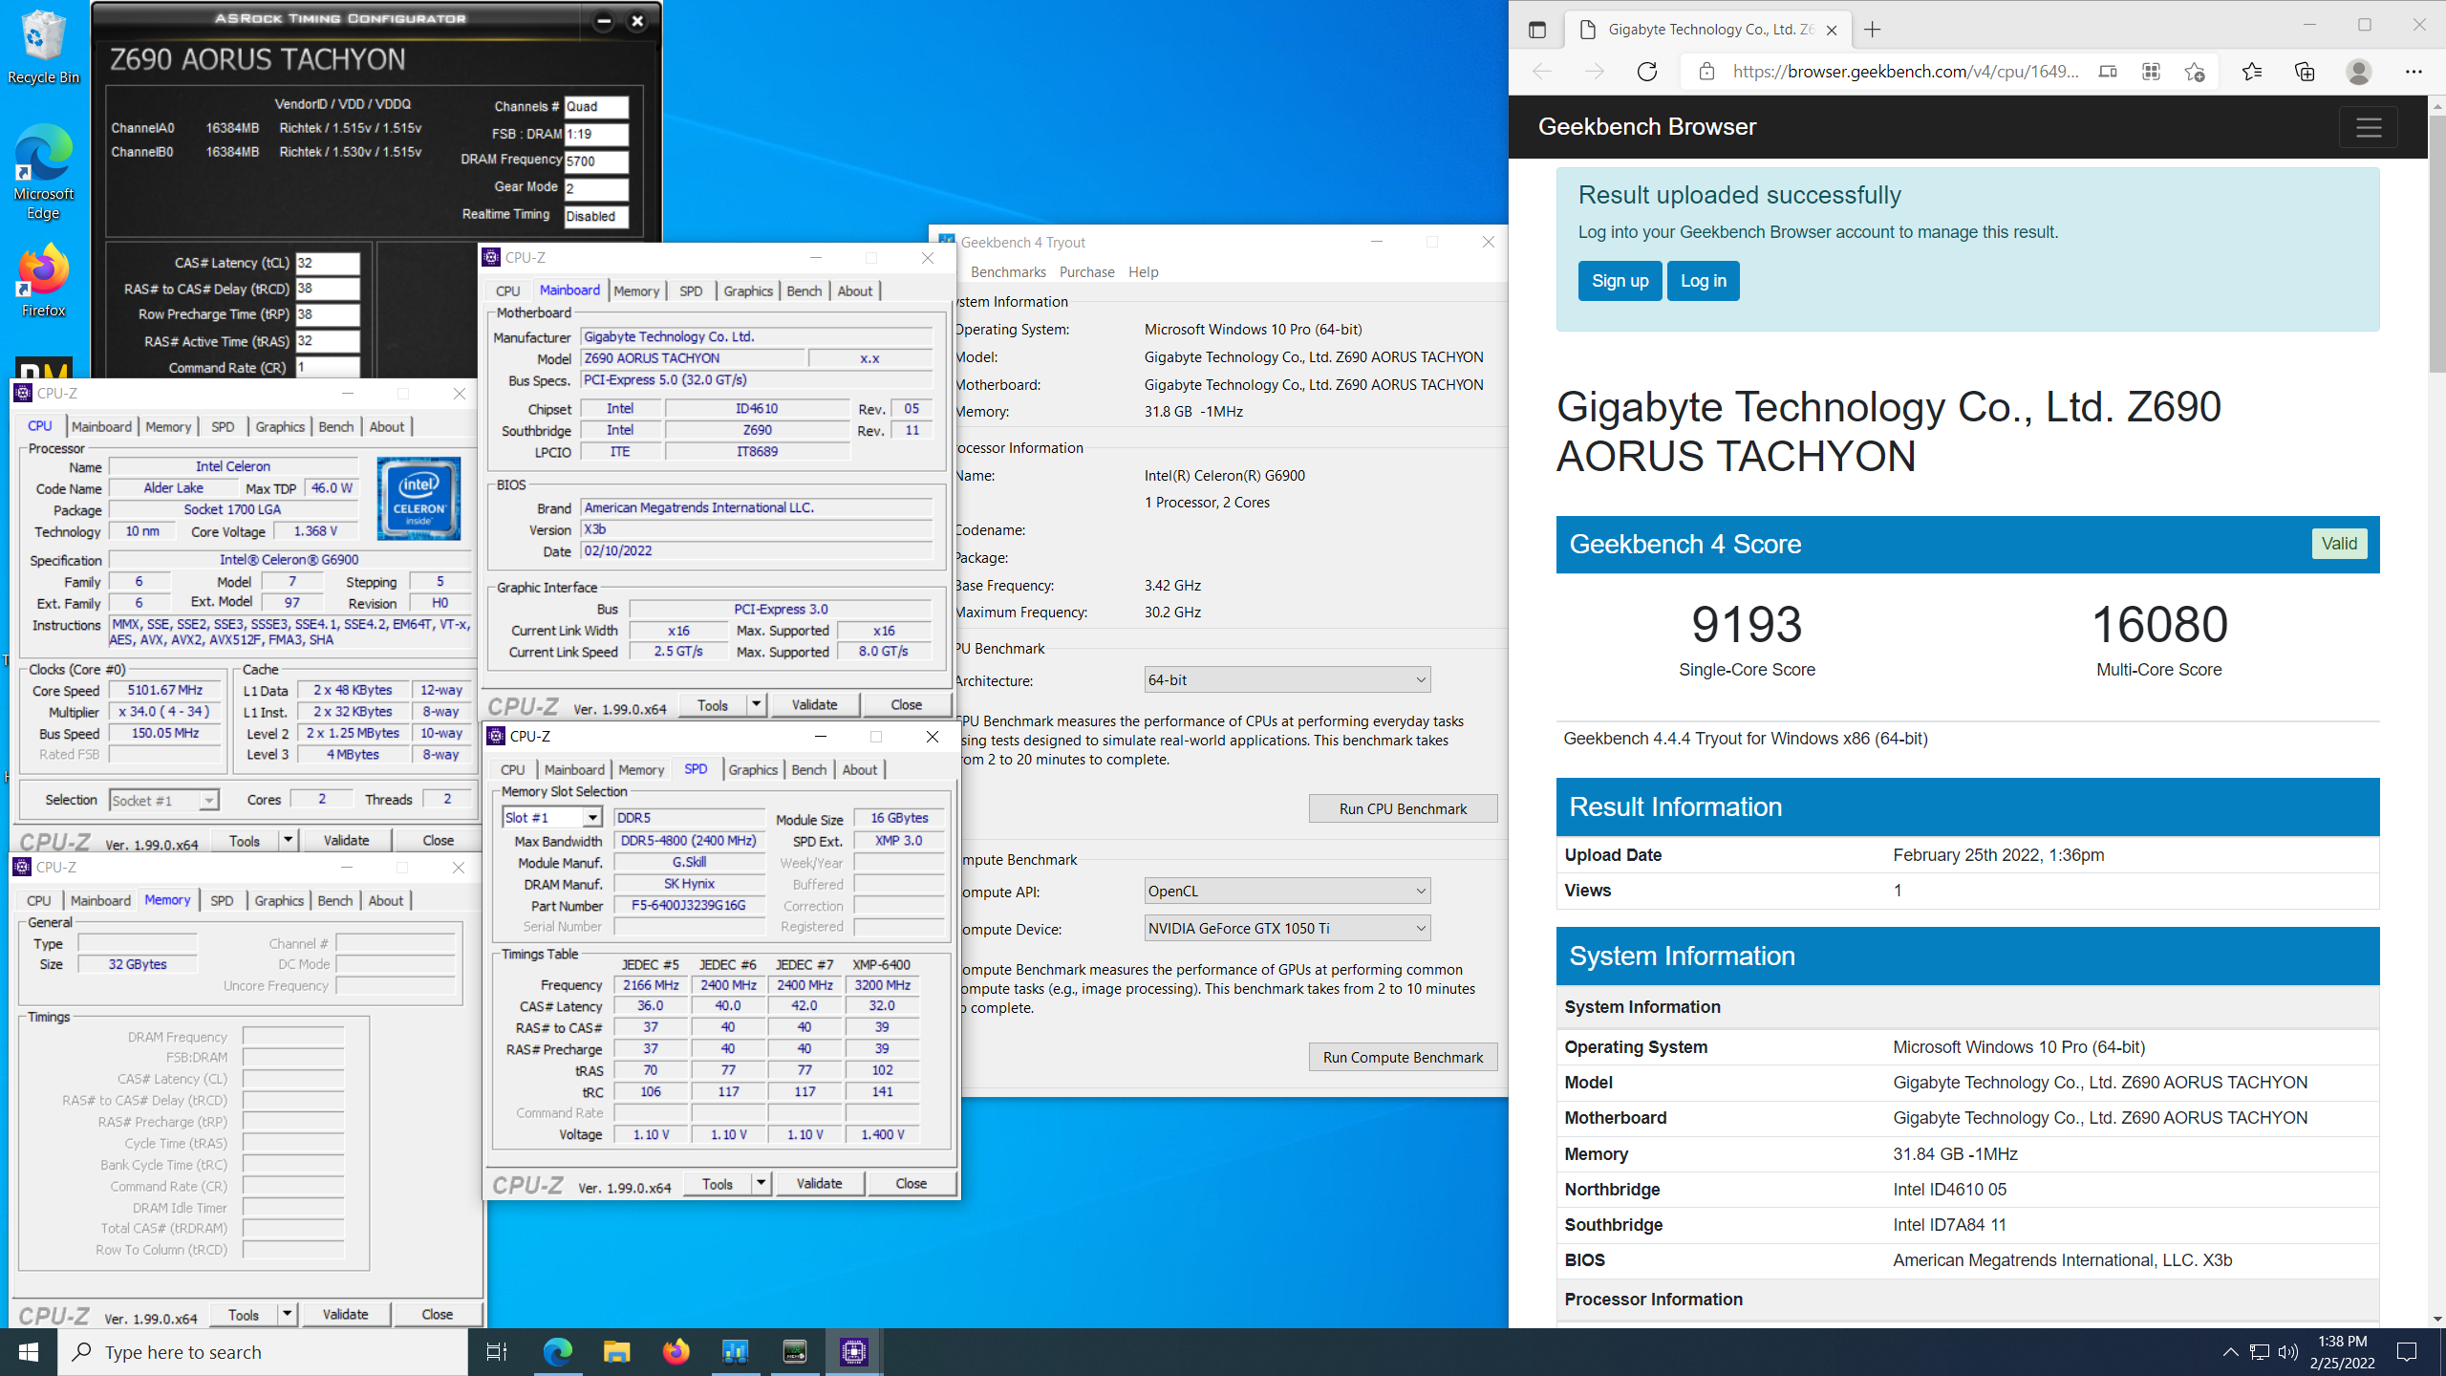Open Edge tab actions menu
The image size is (2446, 1376).
click(x=1536, y=30)
